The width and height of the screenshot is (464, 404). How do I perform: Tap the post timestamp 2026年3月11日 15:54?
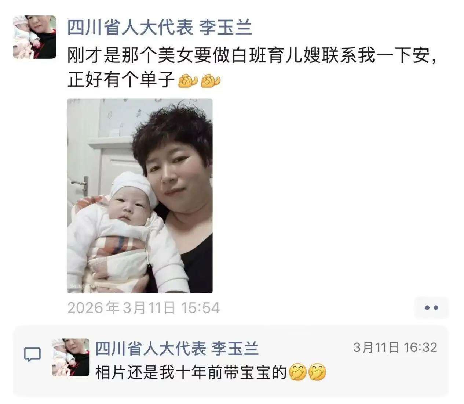tap(144, 308)
